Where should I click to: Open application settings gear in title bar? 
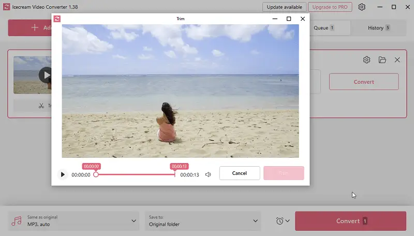[362, 7]
